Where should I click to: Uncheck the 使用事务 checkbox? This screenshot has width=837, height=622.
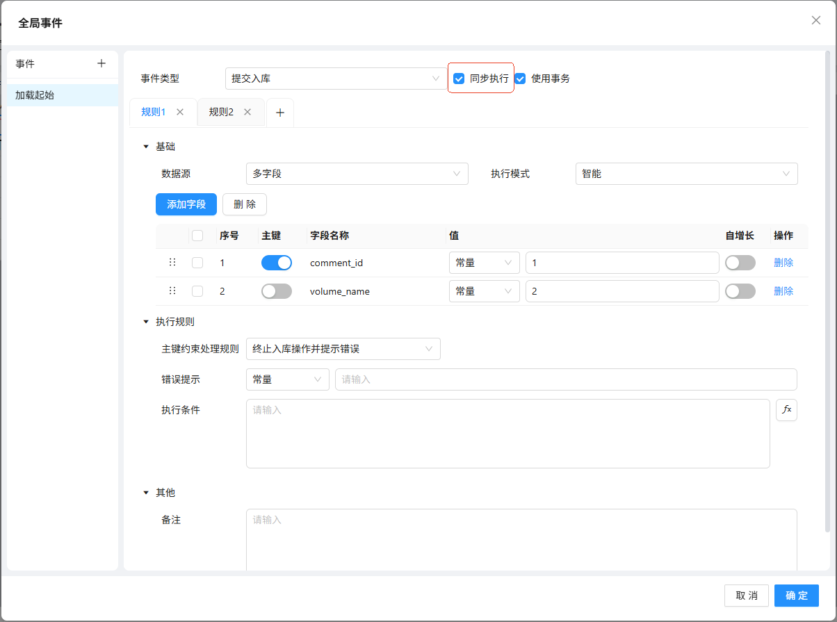coord(520,79)
